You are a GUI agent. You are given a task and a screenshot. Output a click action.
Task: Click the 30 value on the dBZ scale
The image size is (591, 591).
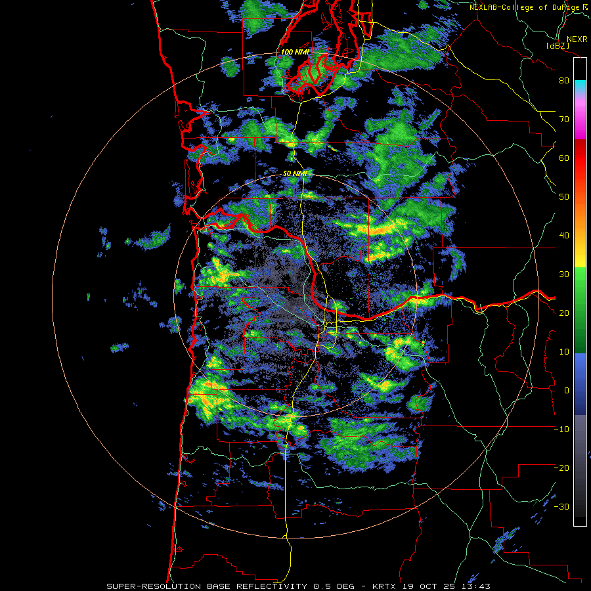564,274
